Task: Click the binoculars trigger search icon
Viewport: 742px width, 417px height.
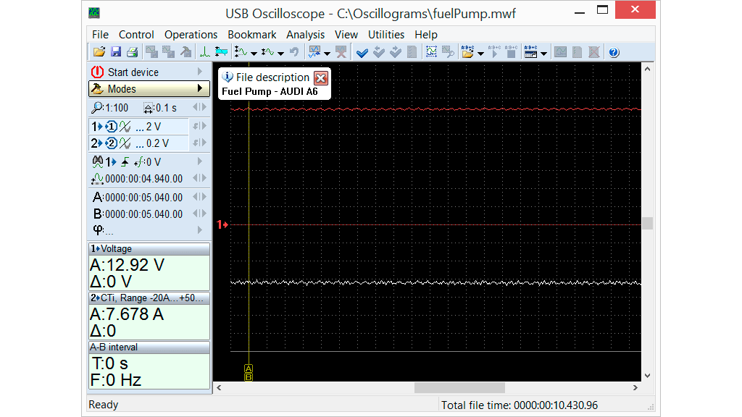Action: [x=98, y=161]
